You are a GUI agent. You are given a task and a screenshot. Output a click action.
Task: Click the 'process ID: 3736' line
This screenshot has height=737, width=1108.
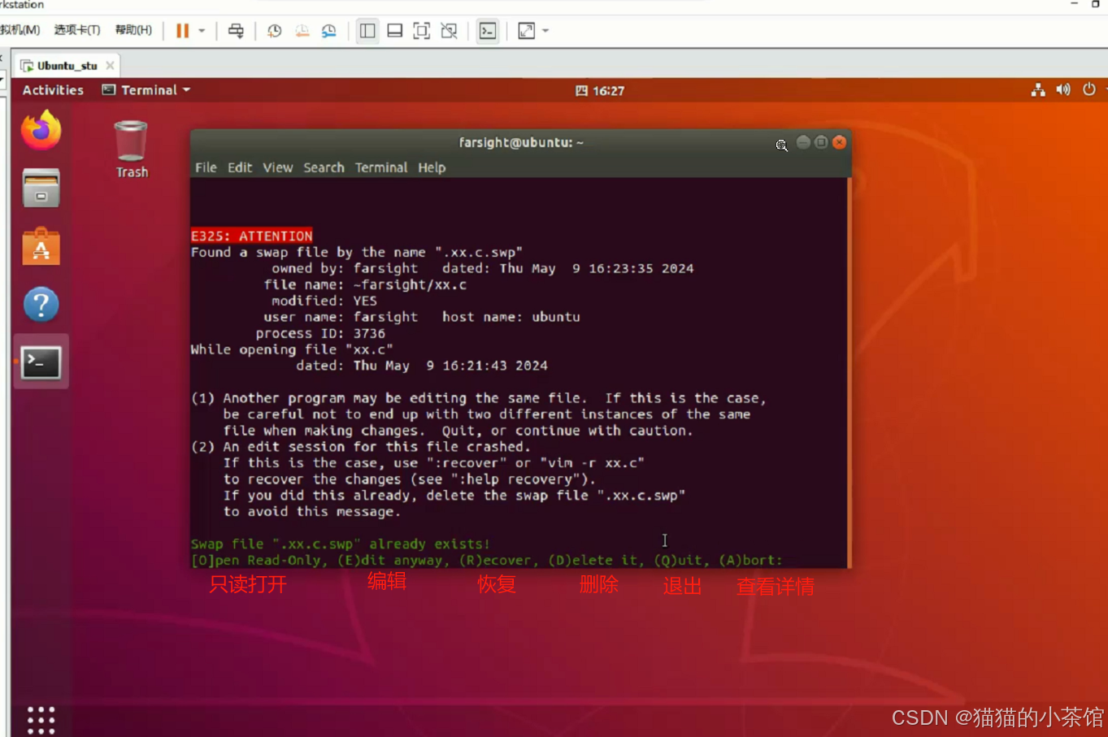pos(320,333)
